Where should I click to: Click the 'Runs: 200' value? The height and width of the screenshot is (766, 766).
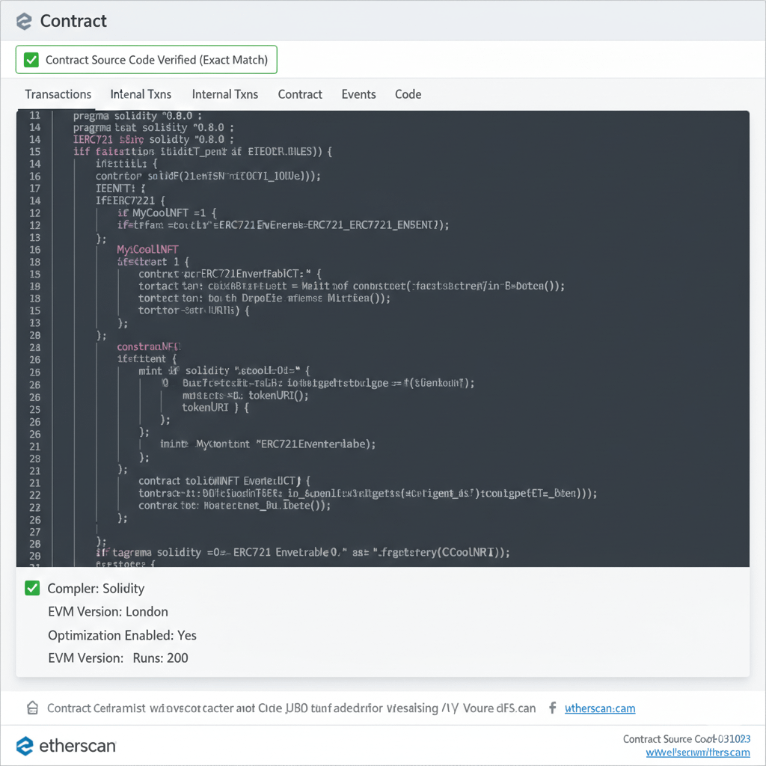coord(160,658)
